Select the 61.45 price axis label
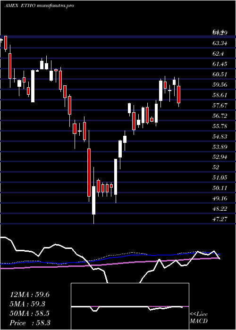 (220, 64)
